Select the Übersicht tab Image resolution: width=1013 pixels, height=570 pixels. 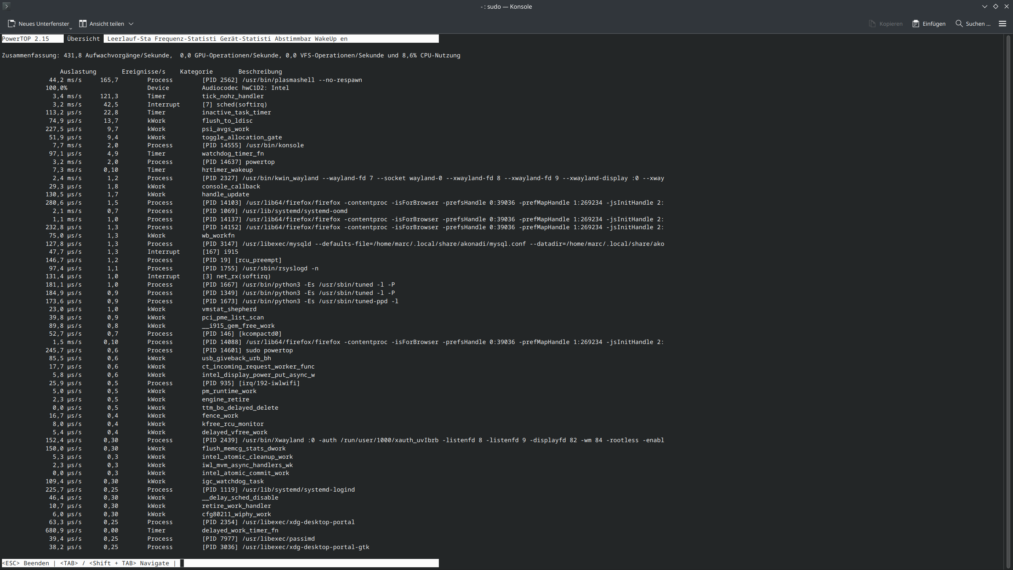pos(83,38)
